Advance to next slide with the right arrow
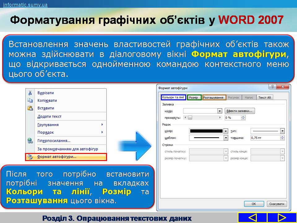 [x=282, y=217]
